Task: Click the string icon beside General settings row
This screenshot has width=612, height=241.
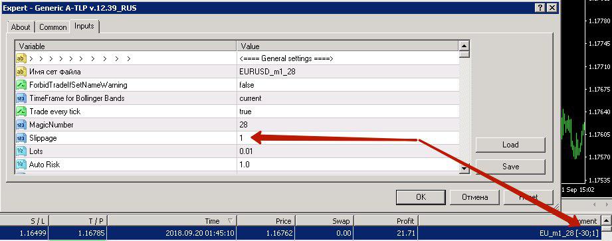Action: pos(21,58)
